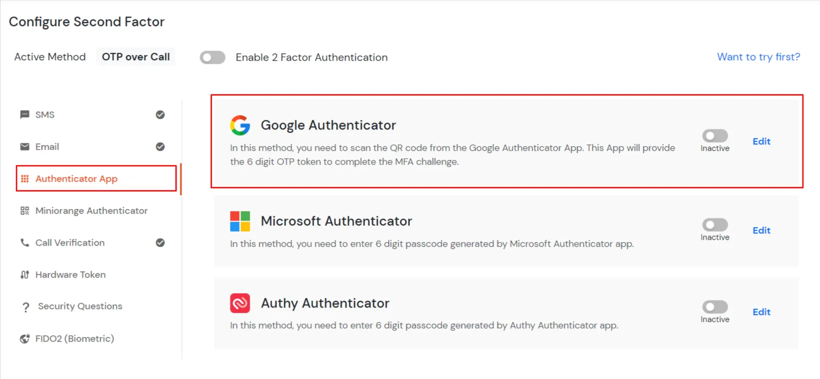Click the Hardware Token icon

pyautogui.click(x=25, y=275)
